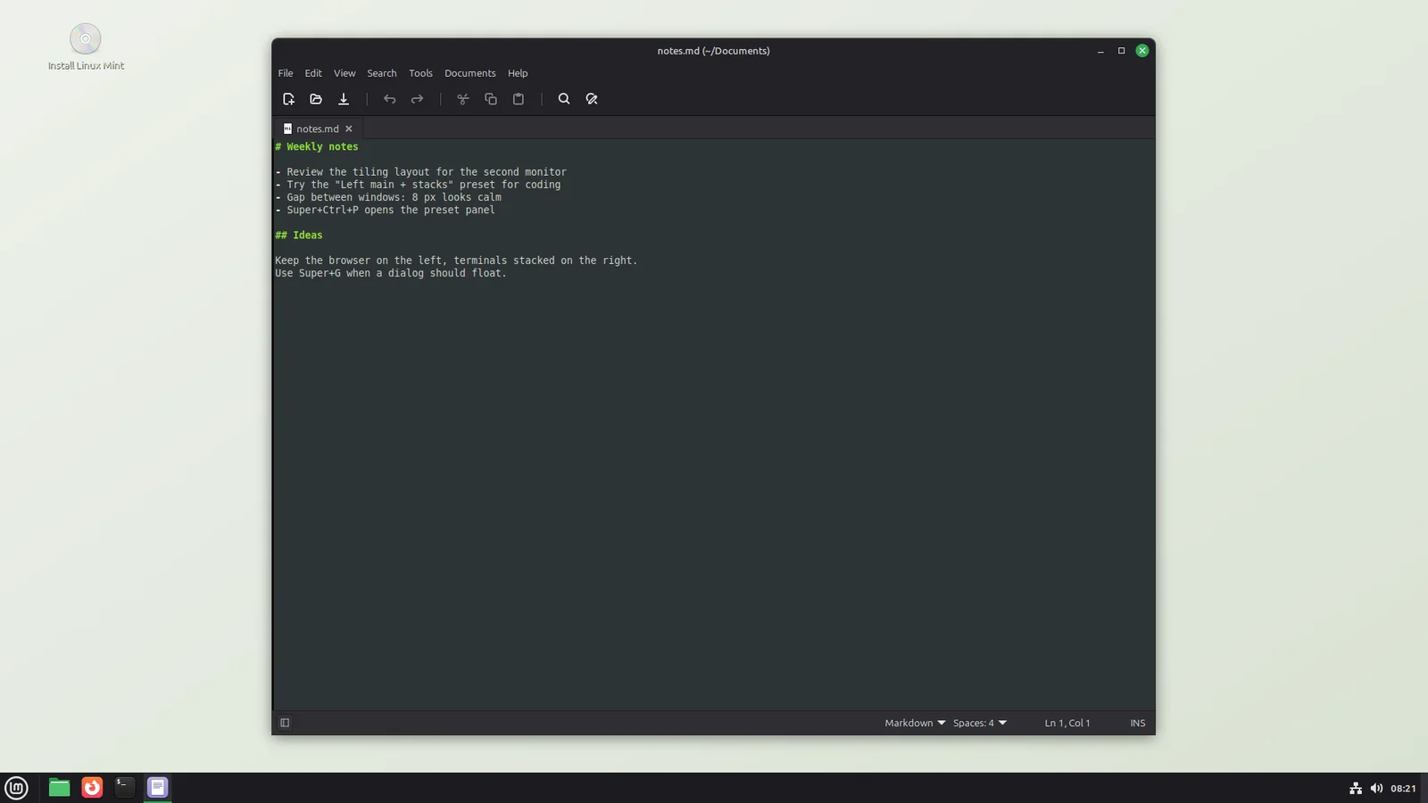Launch the file manager from the panel
Screen dimensions: 1428x803
coord(59,788)
